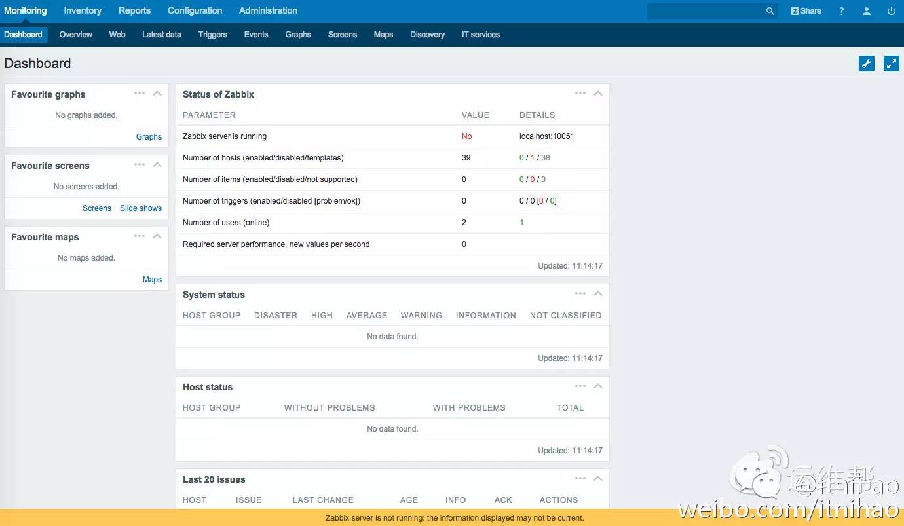Viewport: 904px width, 526px height.
Task: Open the Zabbix Share link
Action: click(806, 11)
